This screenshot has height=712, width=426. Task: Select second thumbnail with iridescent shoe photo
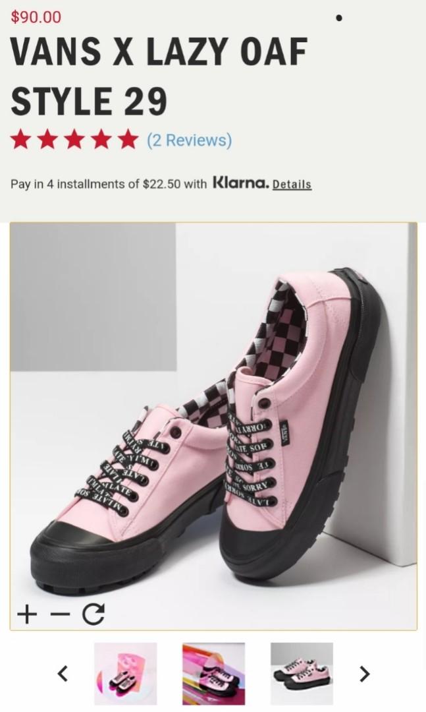click(214, 673)
